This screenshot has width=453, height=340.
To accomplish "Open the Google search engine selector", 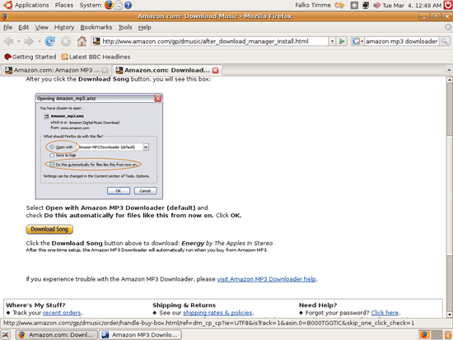I will 357,41.
